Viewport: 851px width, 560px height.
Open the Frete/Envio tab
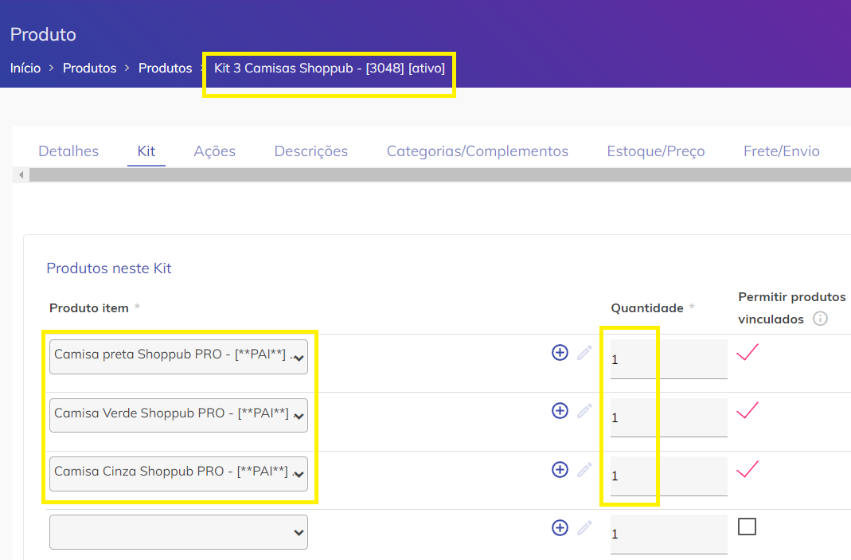(x=782, y=151)
